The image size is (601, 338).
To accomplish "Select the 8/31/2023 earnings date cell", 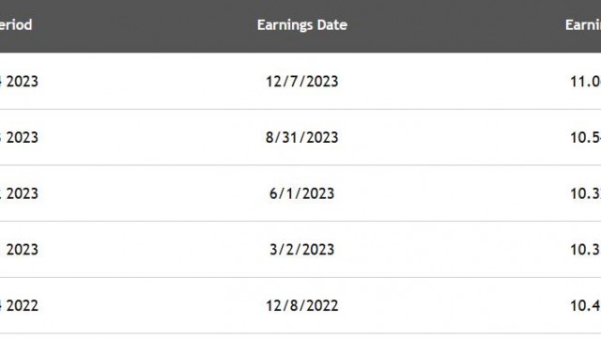I will (302, 137).
